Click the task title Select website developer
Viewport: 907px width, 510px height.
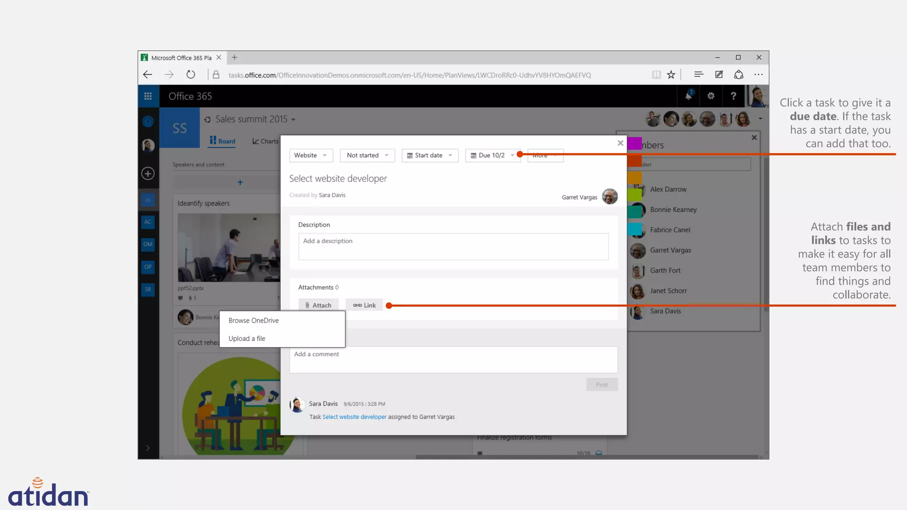(338, 178)
